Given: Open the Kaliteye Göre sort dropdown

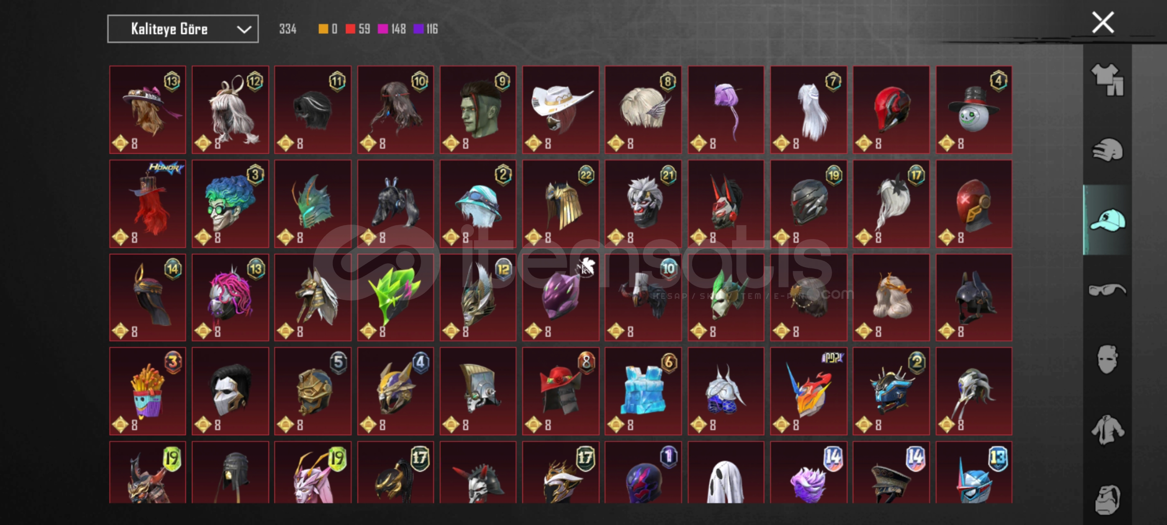Looking at the screenshot, I should [183, 29].
